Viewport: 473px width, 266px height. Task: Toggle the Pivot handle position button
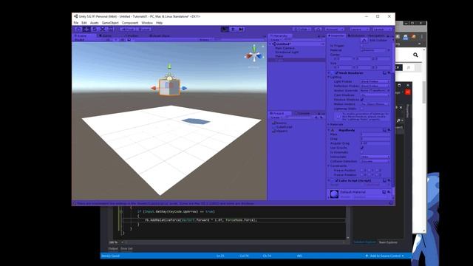coord(127,30)
